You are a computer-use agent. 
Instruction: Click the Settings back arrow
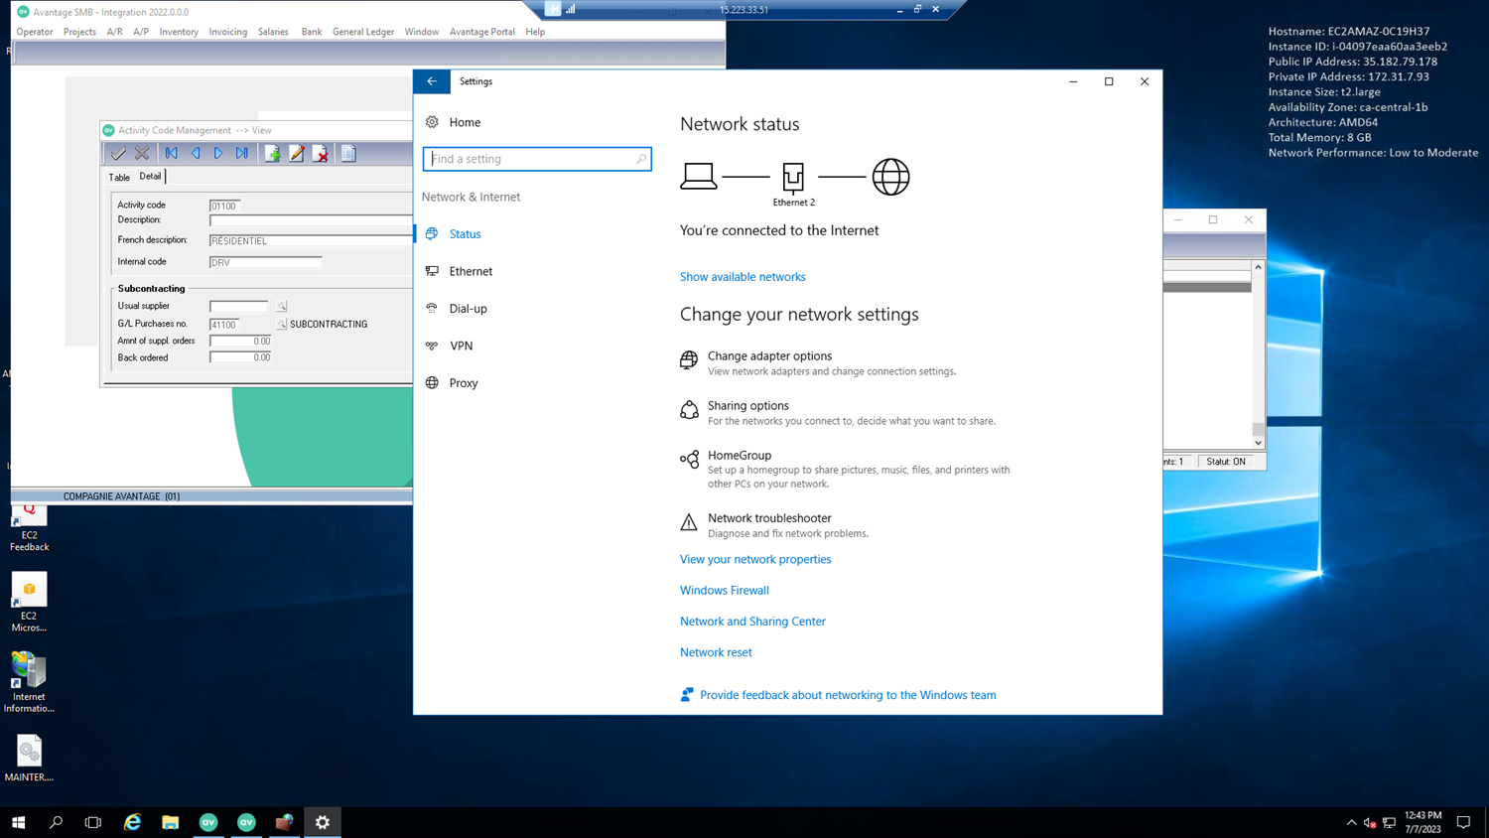[x=432, y=81]
